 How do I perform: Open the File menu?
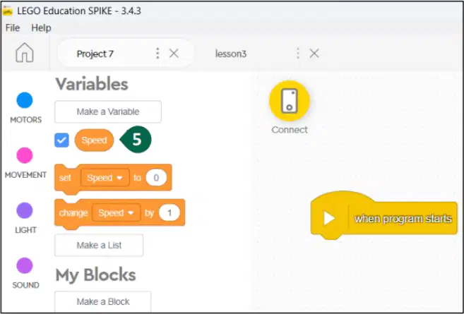click(13, 28)
